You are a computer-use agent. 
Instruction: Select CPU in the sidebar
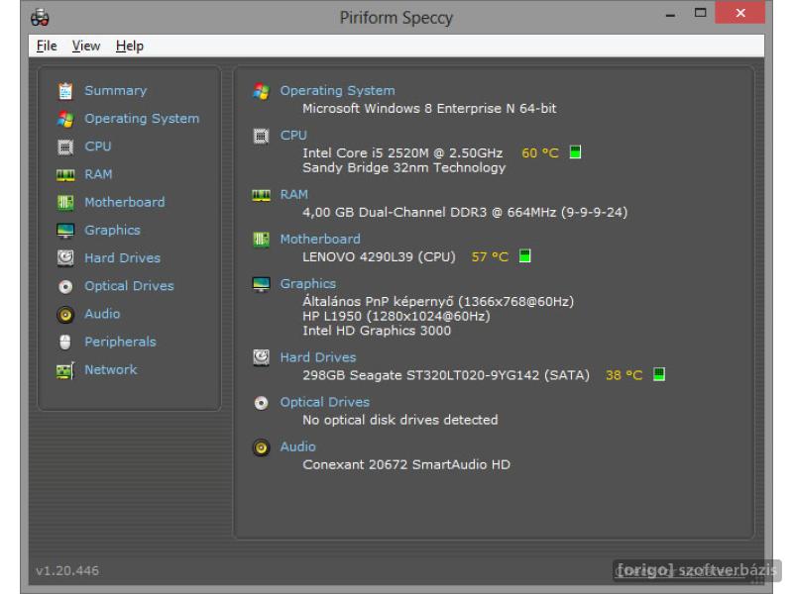tap(97, 146)
